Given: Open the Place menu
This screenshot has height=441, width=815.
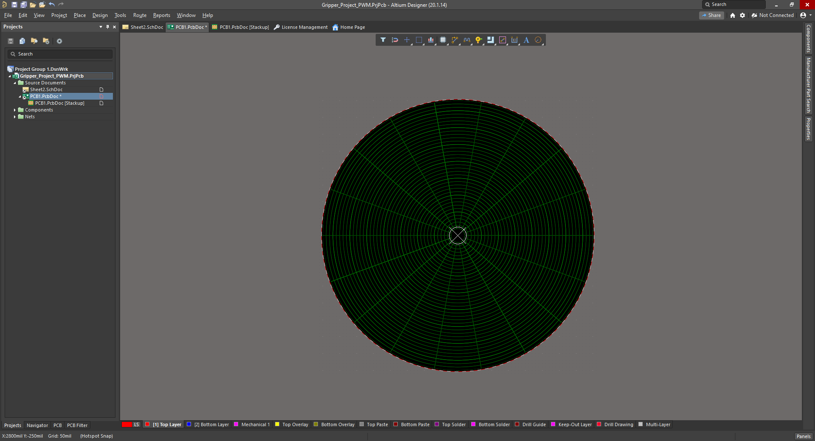Looking at the screenshot, I should point(79,15).
